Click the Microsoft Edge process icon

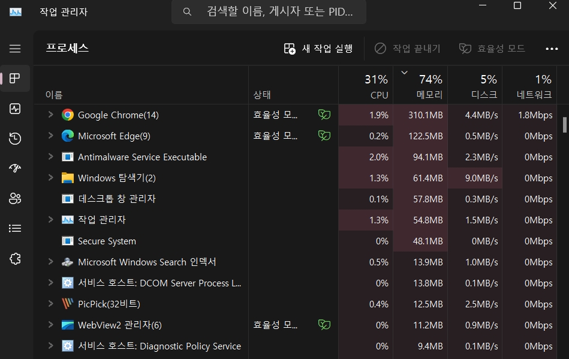pos(68,136)
